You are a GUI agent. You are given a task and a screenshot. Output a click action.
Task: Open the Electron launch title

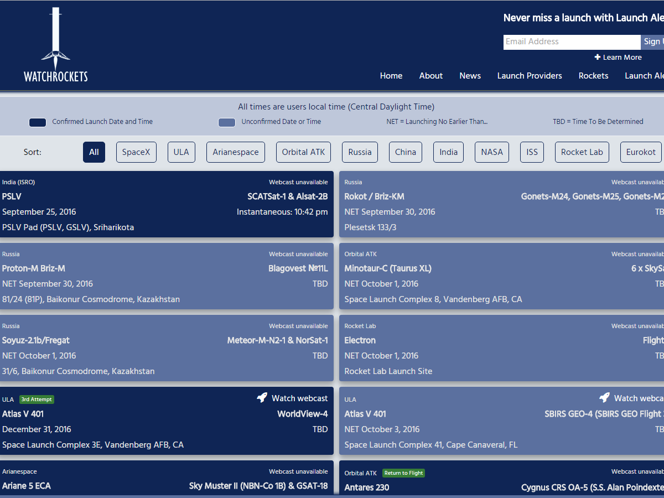[x=360, y=340]
